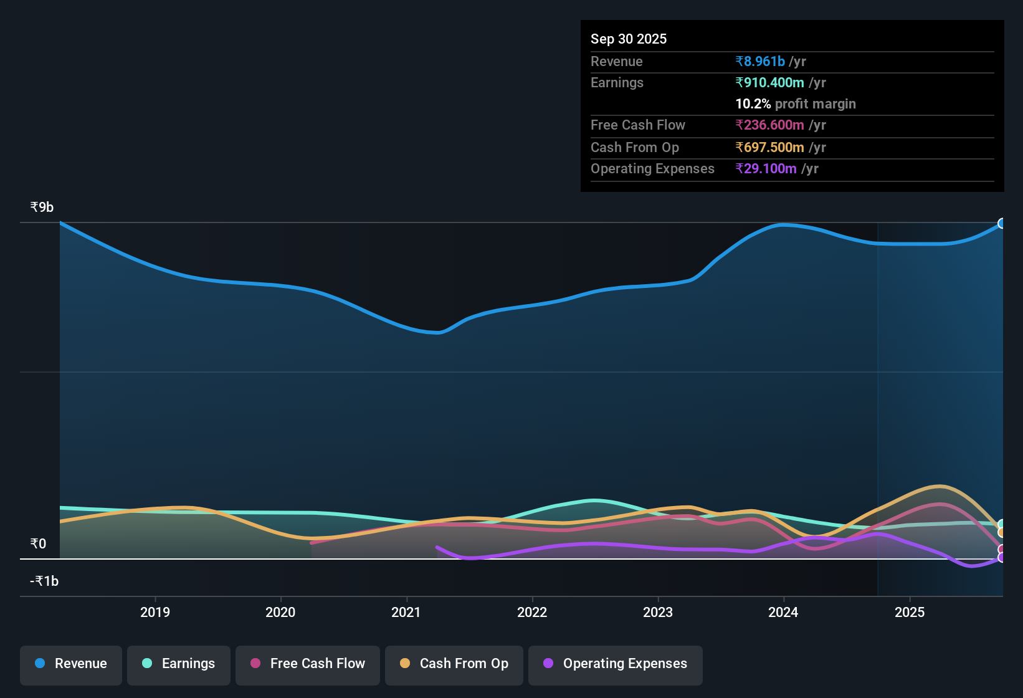Click the pink Free Cash Flow legend dot
Screen dimensions: 1023x698
(255, 664)
